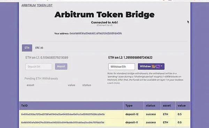Focus the Withdraw Eth input field
Viewport: 209px width, 128px height.
[122, 67]
